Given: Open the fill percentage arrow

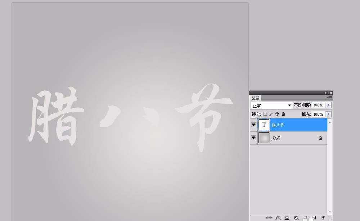Looking at the screenshot, I should (x=328, y=114).
